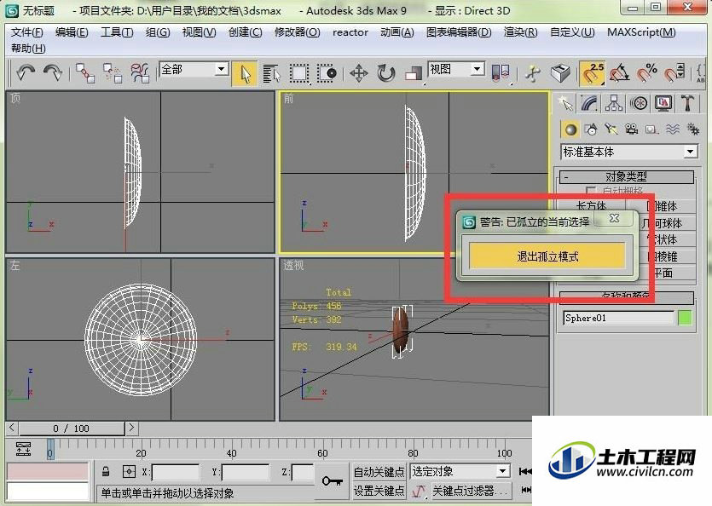Toggle Window/Crossing selection mode

point(327,73)
